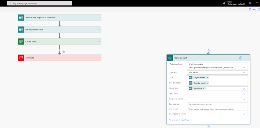
Task: Click the Forms icon in Issue description token
Action: click(190, 83)
